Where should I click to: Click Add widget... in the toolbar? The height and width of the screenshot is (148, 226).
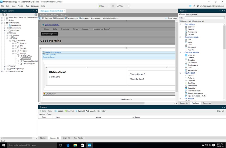pos(95,18)
